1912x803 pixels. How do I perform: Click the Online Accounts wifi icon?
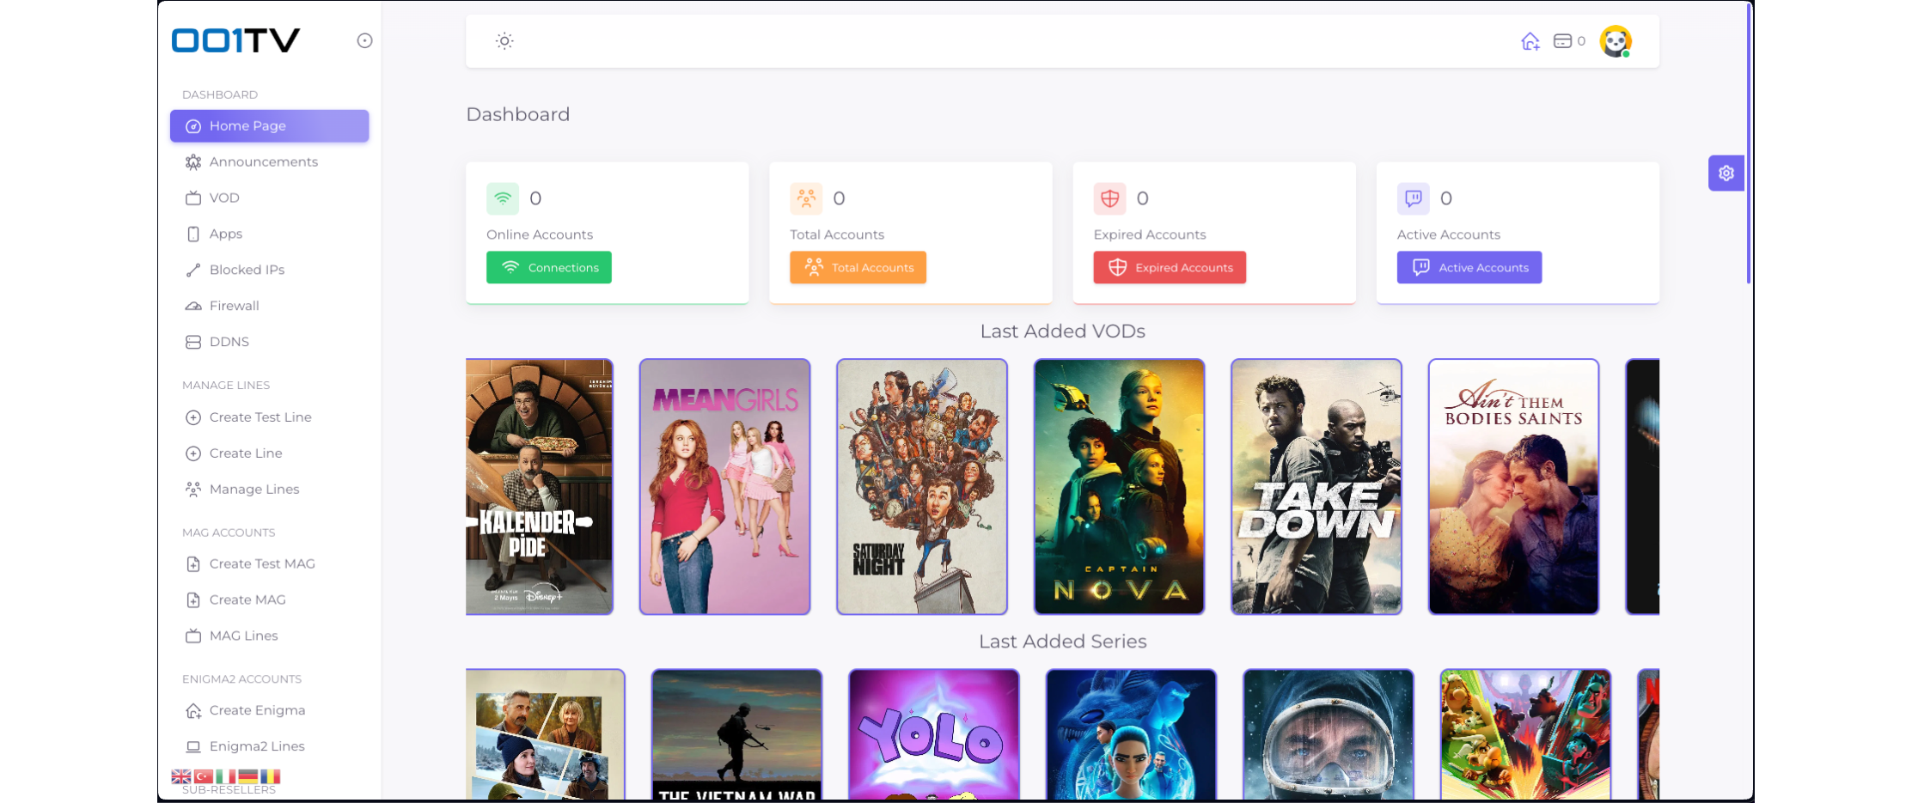[x=503, y=199]
